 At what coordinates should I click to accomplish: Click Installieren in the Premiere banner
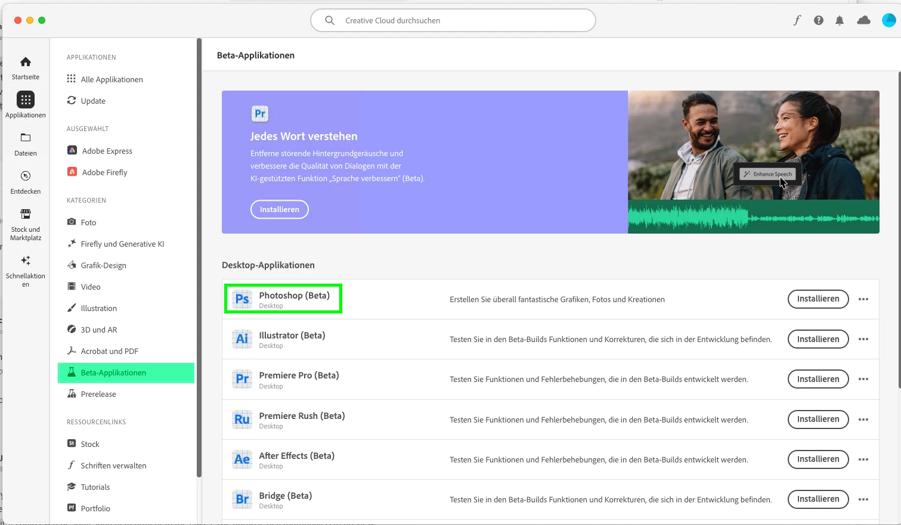pyautogui.click(x=280, y=209)
